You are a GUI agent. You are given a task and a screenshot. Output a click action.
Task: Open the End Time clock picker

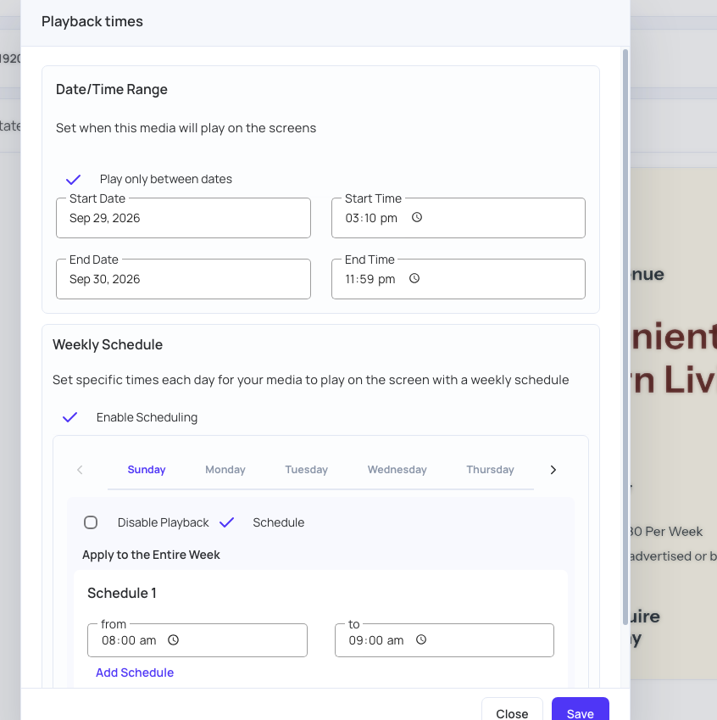pos(414,278)
